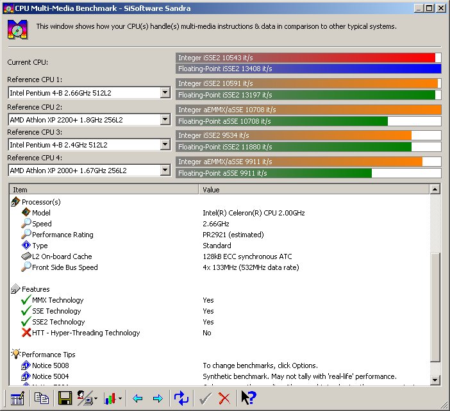This screenshot has height=411, width=450.
Task: Open the Reference CPU 3 dropdown arrow
Action: (165, 144)
